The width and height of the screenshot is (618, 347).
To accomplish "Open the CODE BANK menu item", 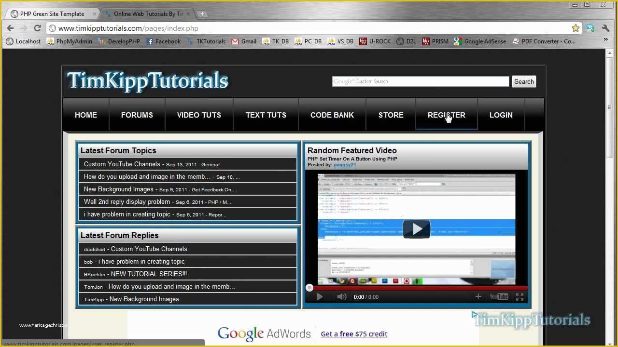I will click(332, 115).
